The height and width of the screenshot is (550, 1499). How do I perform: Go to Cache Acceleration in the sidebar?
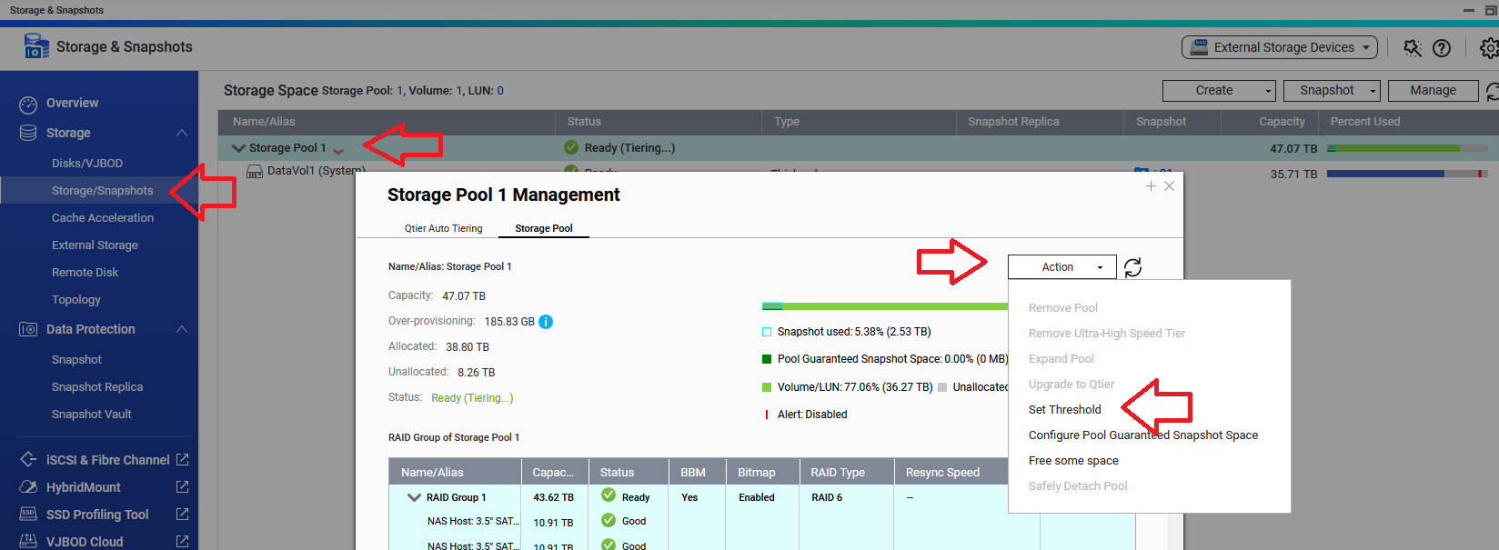click(x=102, y=218)
